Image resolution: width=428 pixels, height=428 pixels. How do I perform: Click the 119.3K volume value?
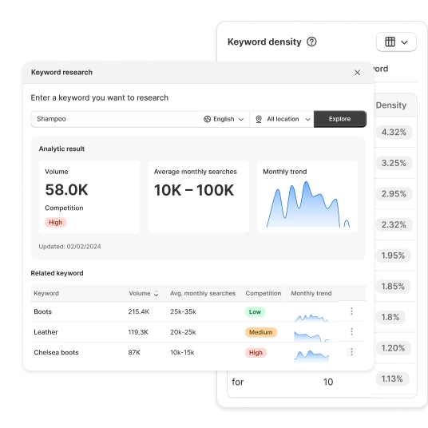pyautogui.click(x=138, y=332)
